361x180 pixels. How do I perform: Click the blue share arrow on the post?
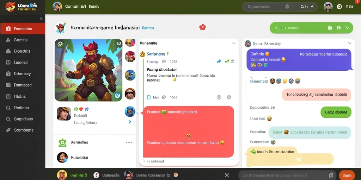(x=219, y=61)
